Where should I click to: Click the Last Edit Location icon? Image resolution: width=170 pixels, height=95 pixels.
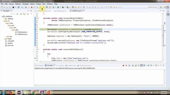tap(111, 7)
